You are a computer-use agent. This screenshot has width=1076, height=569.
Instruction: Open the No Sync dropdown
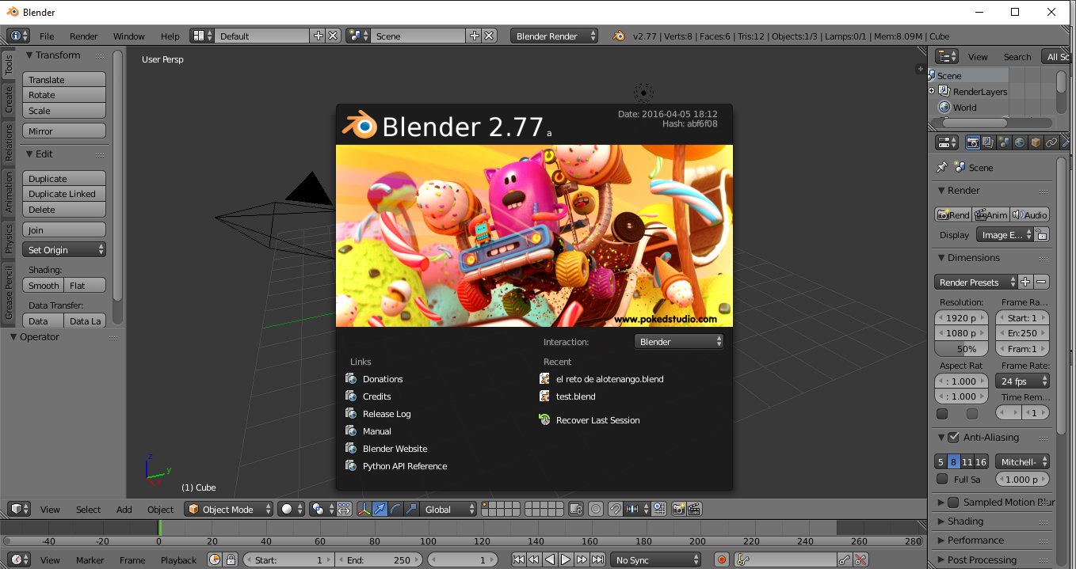click(x=655, y=560)
